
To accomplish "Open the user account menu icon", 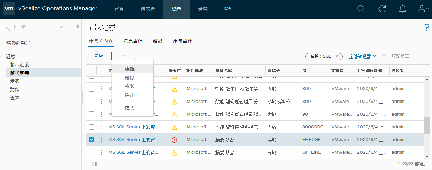I will tap(423, 9).
